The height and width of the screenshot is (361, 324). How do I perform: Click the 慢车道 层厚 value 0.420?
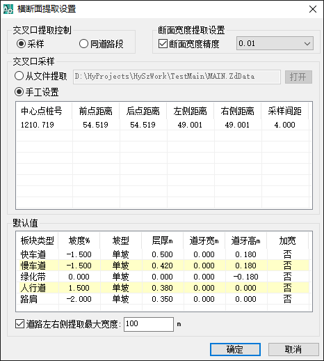(163, 266)
